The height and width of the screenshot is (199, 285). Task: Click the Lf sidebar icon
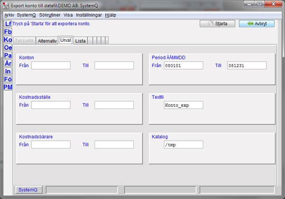pos(8,24)
